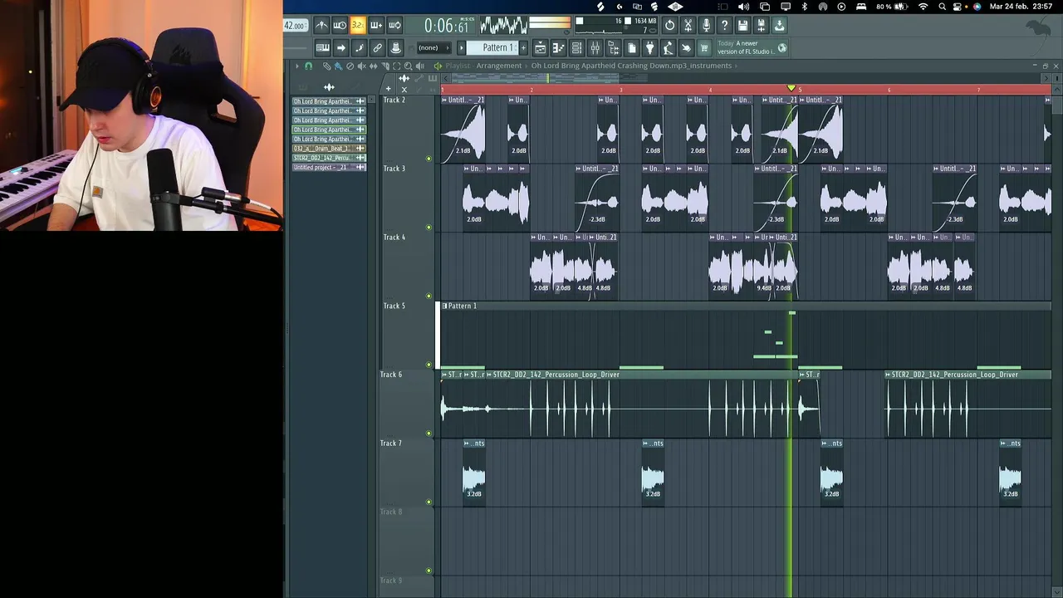Save new version of the project
The image size is (1063, 598).
tap(761, 26)
